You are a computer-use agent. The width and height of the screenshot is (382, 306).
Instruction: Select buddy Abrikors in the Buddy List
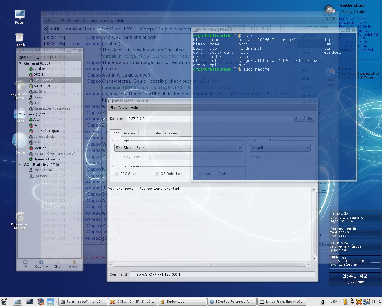40,69
